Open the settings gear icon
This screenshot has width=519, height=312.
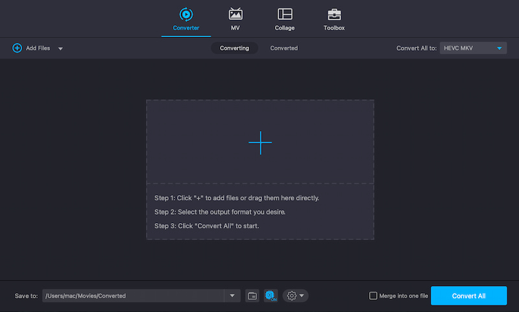(x=291, y=295)
